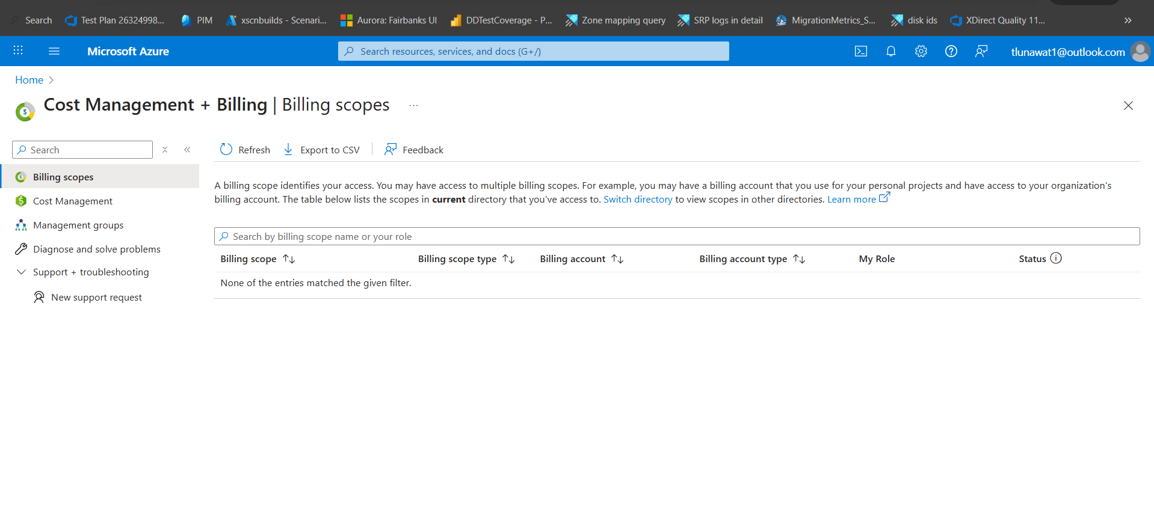
Task: Click the Status info icon
Action: tap(1056, 258)
